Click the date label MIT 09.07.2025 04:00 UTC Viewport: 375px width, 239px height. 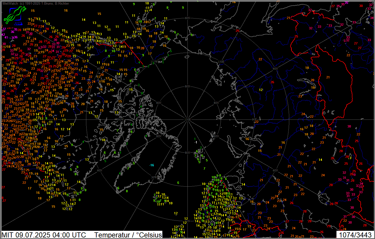[44, 235]
